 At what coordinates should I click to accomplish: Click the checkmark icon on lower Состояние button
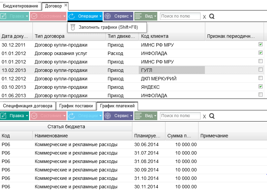(34, 116)
